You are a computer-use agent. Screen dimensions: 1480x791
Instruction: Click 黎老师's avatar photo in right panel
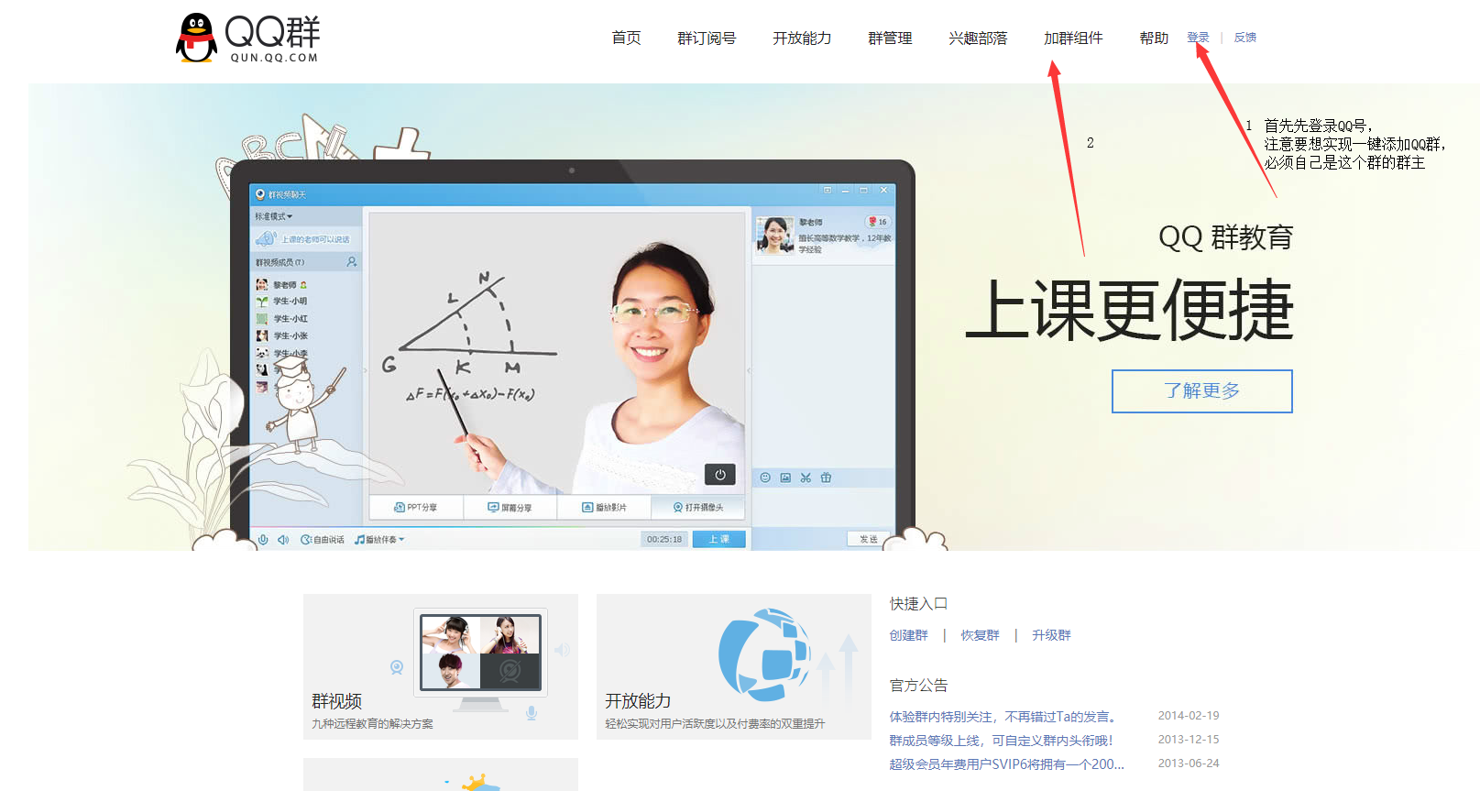point(774,235)
